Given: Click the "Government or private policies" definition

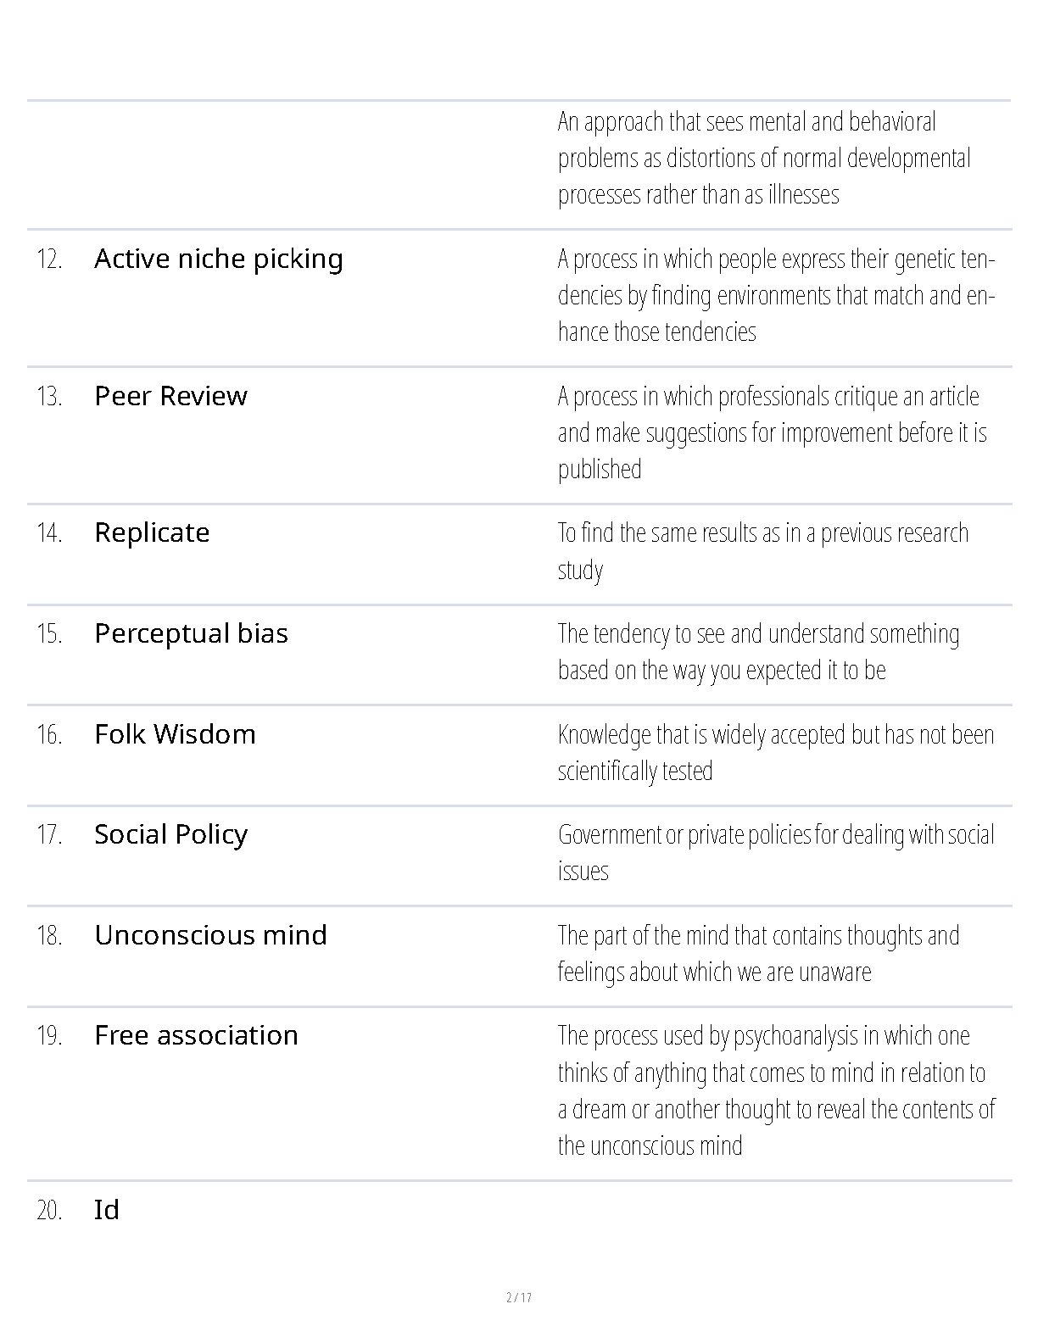Looking at the screenshot, I should click(x=775, y=852).
